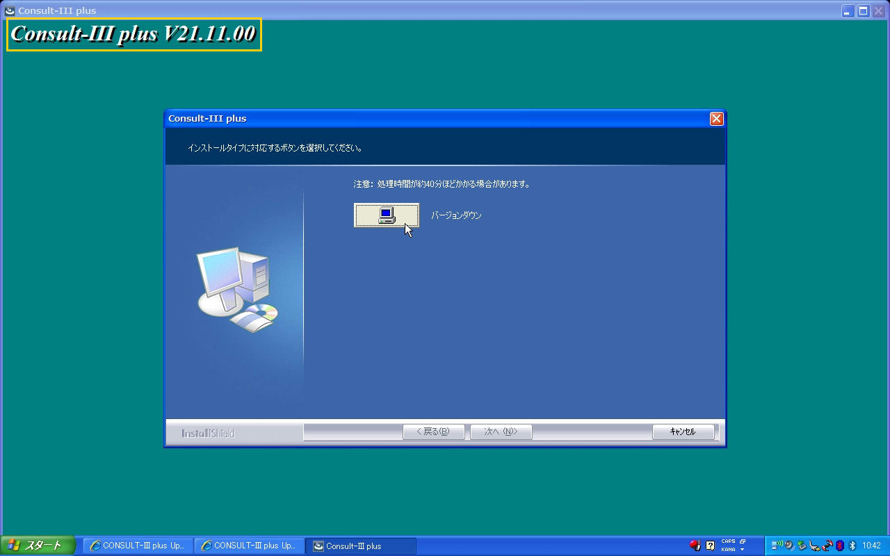
Task: Close the Consult-III plus installer dialog
Action: click(x=717, y=119)
